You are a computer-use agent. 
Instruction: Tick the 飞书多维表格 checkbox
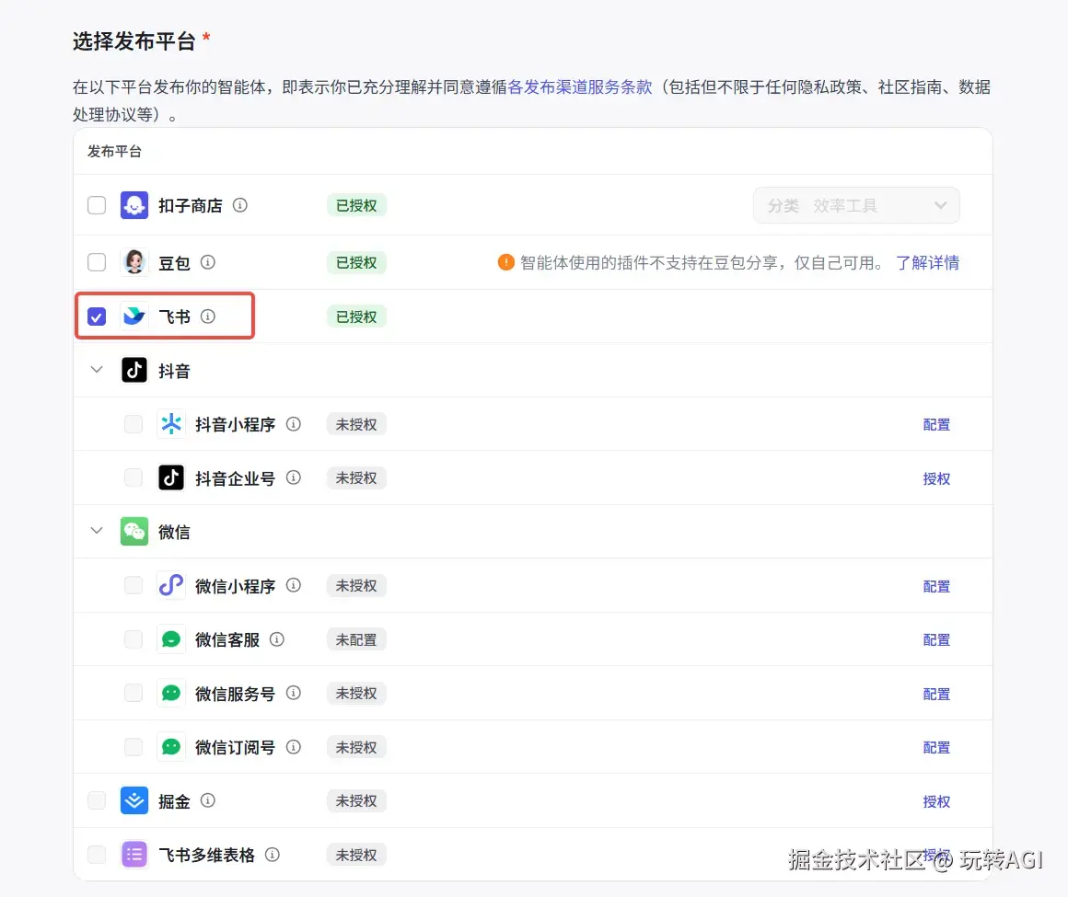click(x=97, y=854)
